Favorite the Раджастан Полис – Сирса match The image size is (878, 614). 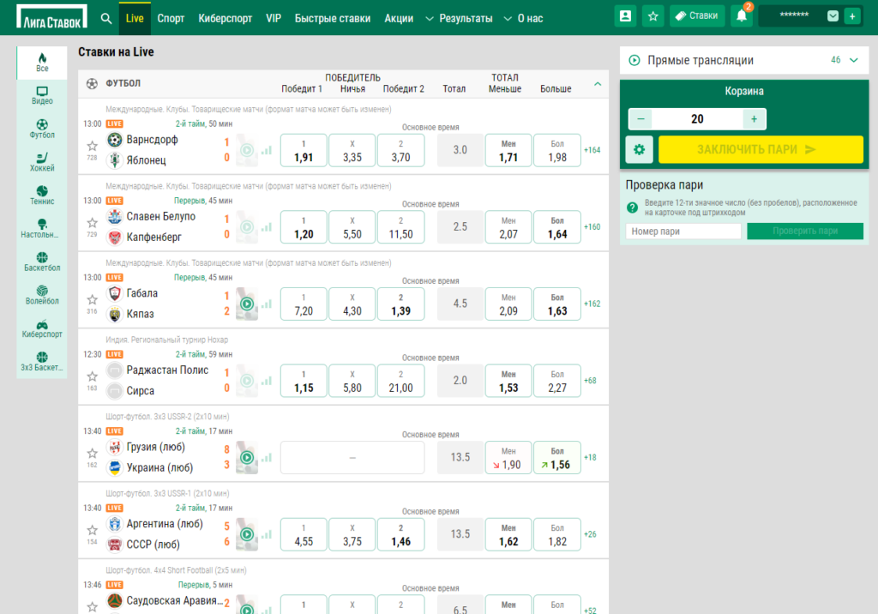point(93,376)
